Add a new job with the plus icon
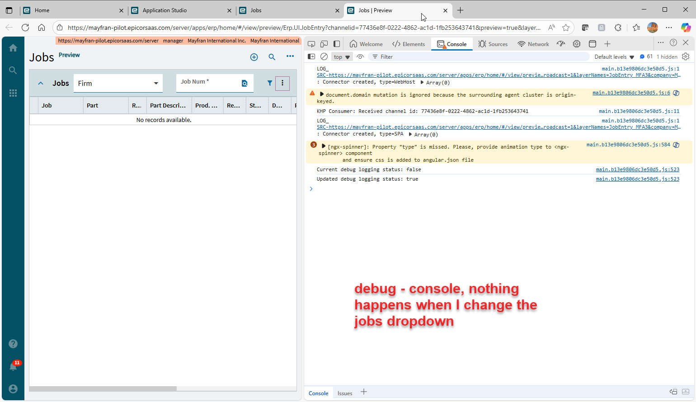This screenshot has height=402, width=696. (x=254, y=57)
